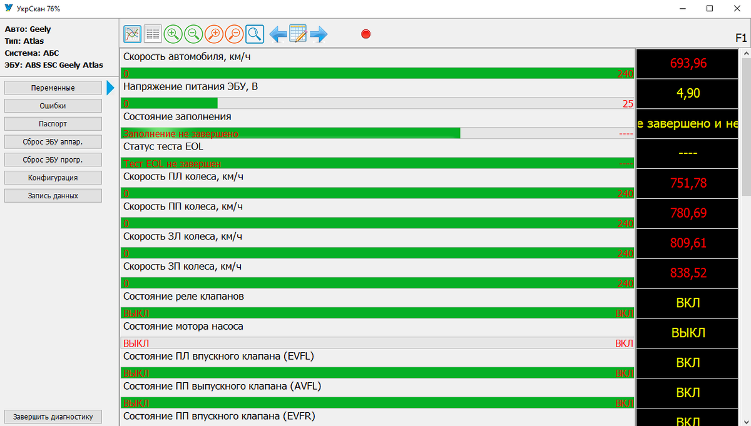Click Сброс ЭБУ прогр. button
751x426 pixels.
53,160
